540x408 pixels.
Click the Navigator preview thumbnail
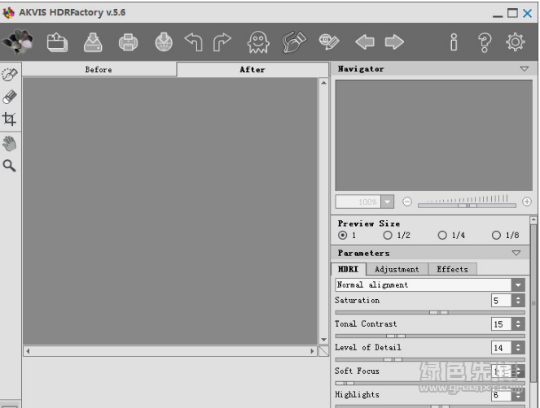[x=434, y=136]
